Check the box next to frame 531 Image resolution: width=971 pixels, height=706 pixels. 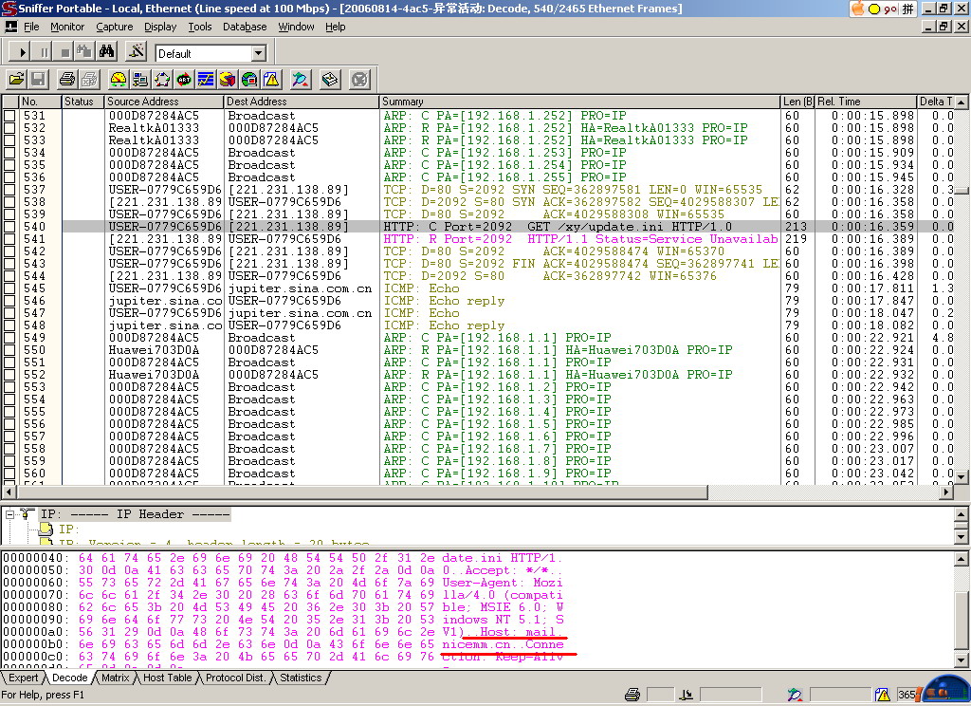point(9,116)
